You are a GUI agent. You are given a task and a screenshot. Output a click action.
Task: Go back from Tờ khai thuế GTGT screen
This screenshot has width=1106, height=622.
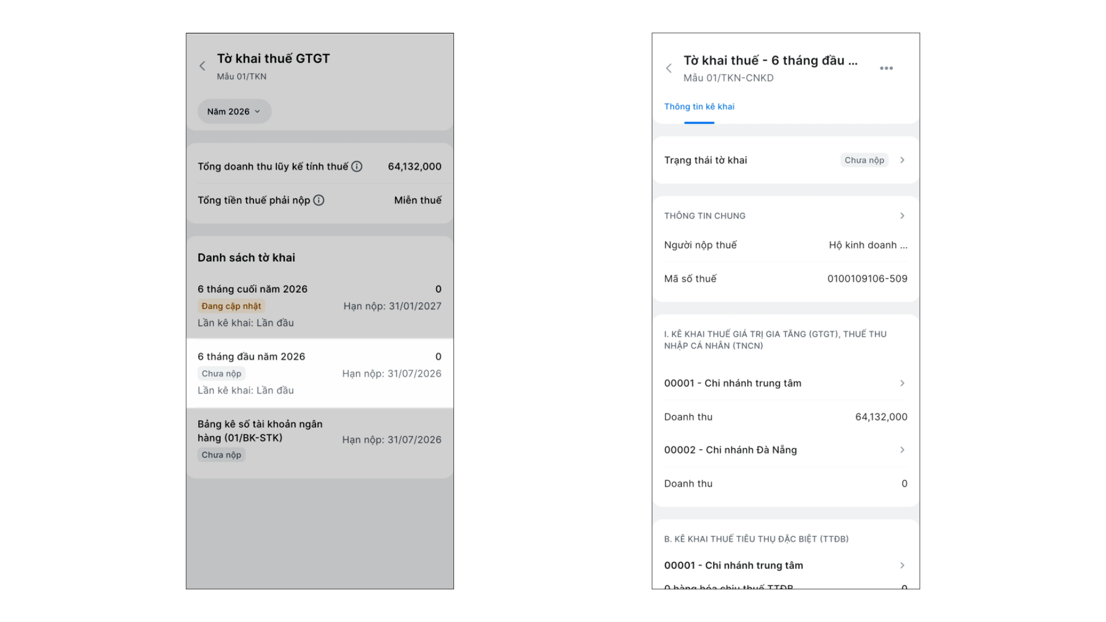pyautogui.click(x=202, y=66)
